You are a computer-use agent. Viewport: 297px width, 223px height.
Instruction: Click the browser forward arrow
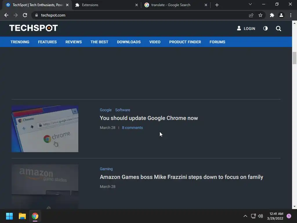coord(16,15)
